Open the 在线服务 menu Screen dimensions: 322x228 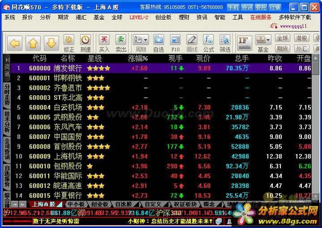click(261, 17)
